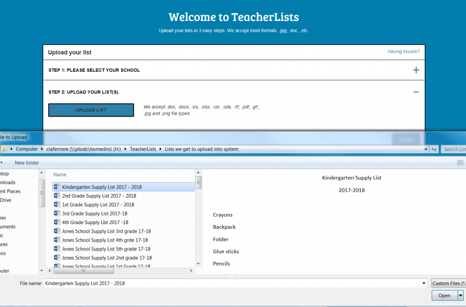Image resolution: width=466 pixels, height=307 pixels.
Task: Click Word icon of 1st Grade Supply List
Action: [57, 205]
